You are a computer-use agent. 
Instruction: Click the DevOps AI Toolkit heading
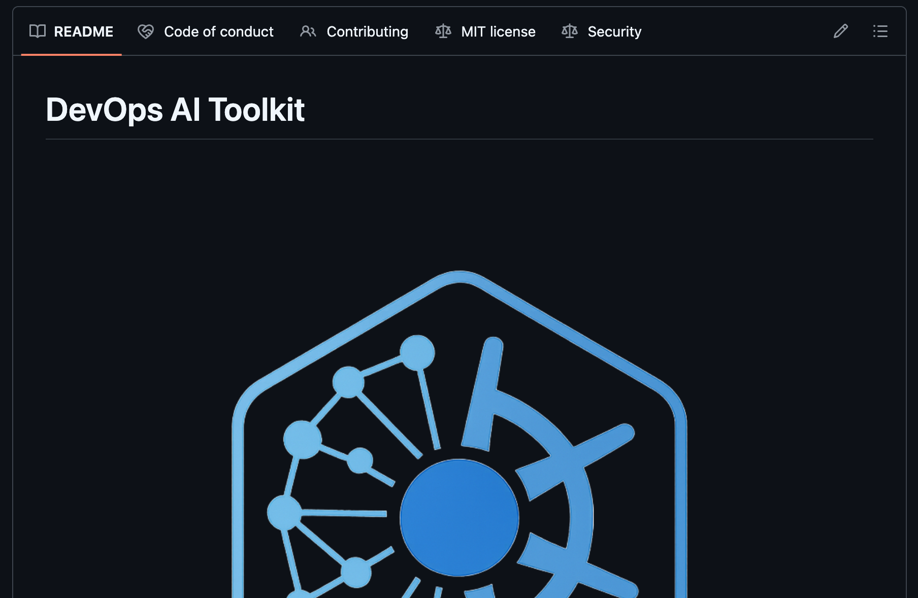coord(175,110)
